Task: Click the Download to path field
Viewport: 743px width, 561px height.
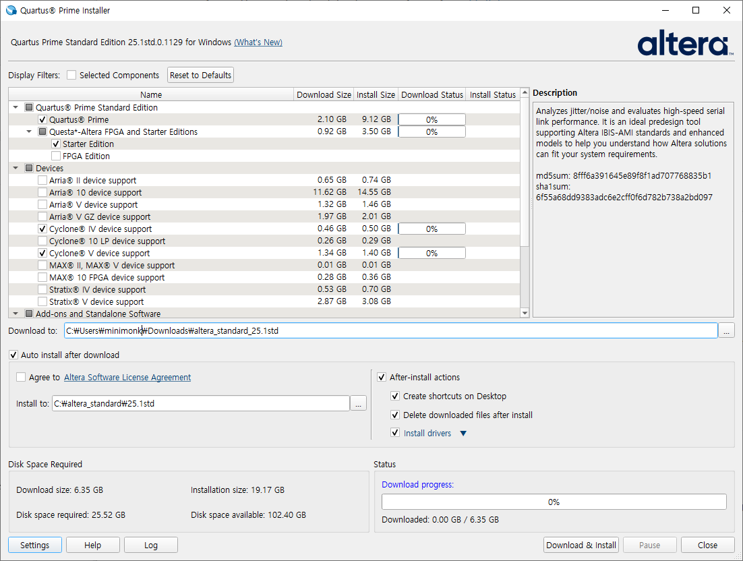Action: coord(391,330)
